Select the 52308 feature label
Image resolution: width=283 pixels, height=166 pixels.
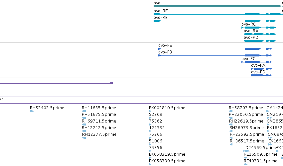pos(156,115)
